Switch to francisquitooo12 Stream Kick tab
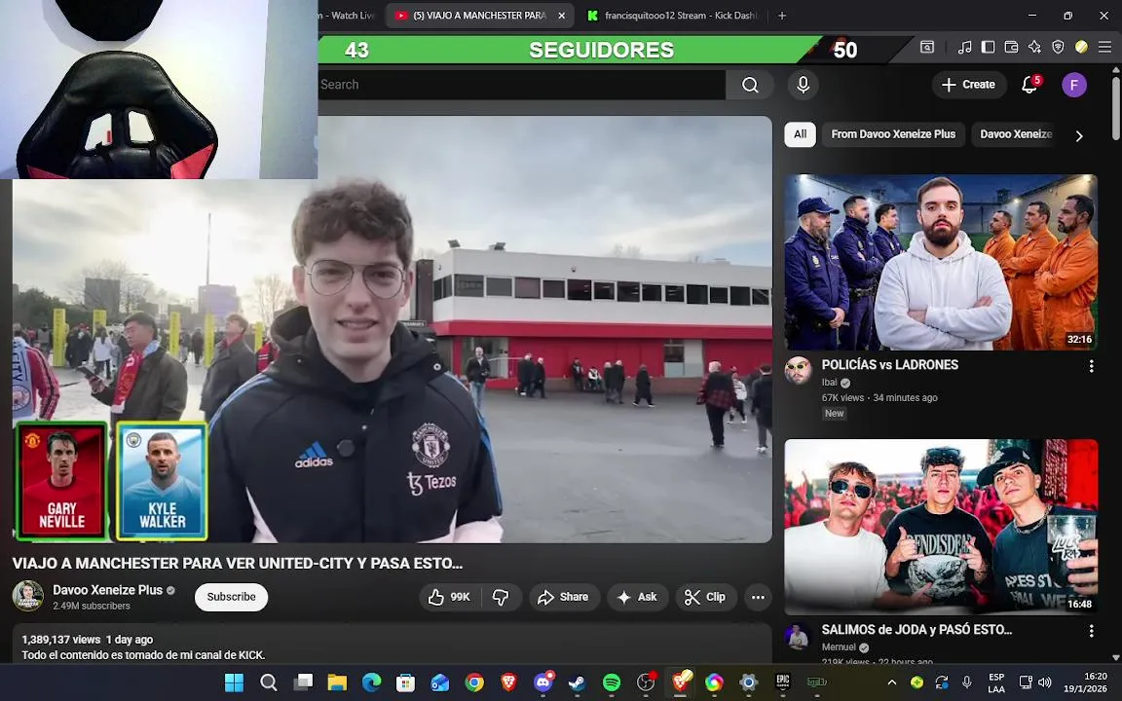This screenshot has width=1122, height=701. [673, 15]
